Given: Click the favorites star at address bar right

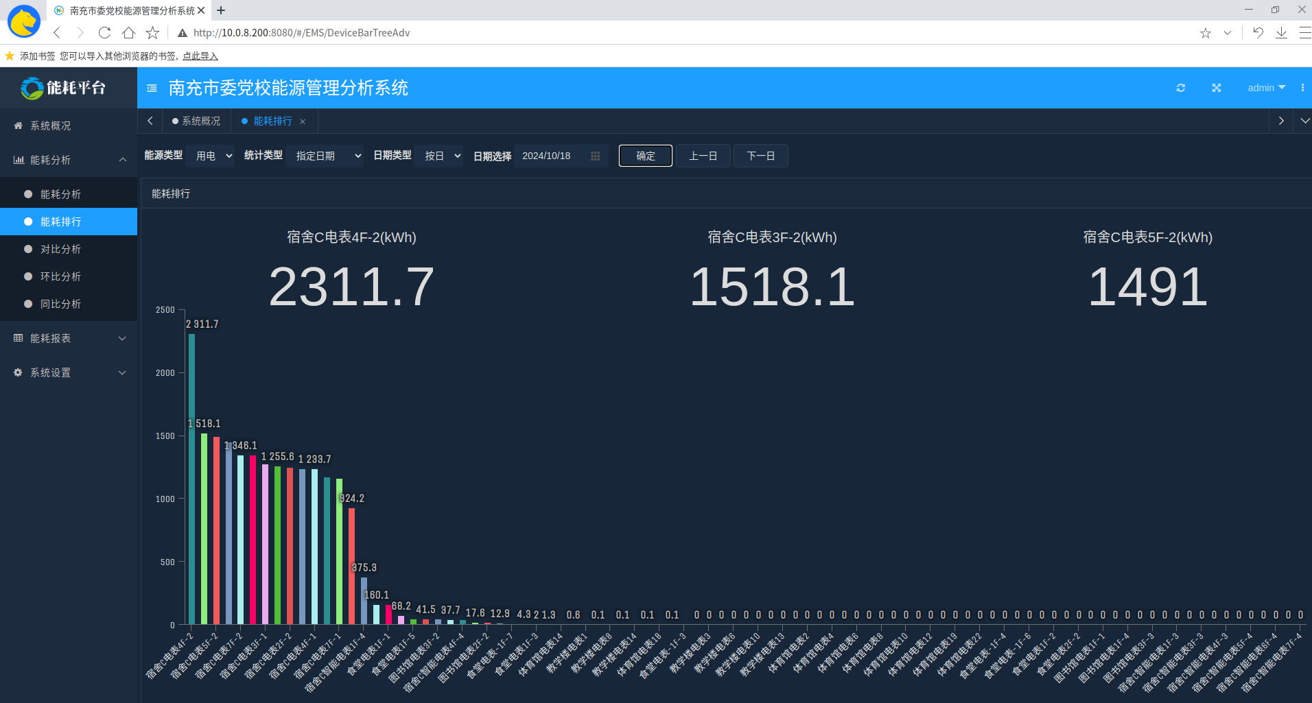Looking at the screenshot, I should tap(1206, 33).
